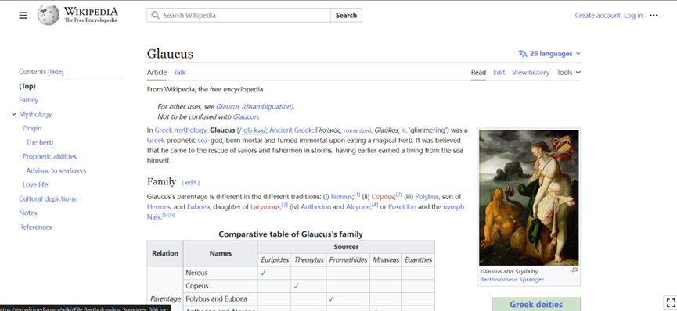Open the Ancient Greek link

(290, 130)
